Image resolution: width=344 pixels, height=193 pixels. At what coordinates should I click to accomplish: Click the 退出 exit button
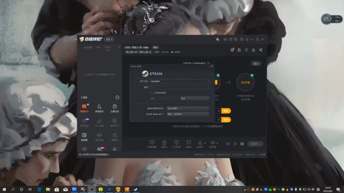pyautogui.click(x=256, y=63)
